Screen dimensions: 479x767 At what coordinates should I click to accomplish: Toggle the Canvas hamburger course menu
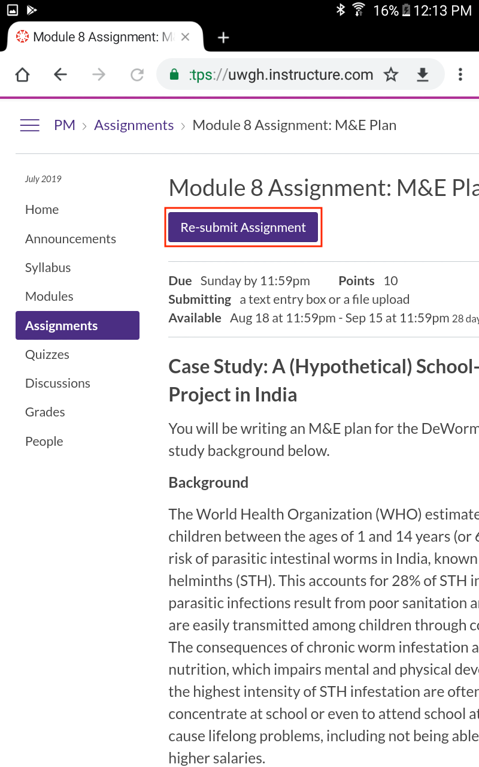point(30,125)
